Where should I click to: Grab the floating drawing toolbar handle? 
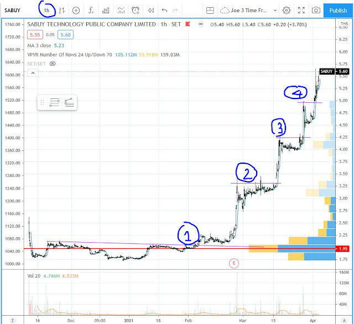point(42,102)
